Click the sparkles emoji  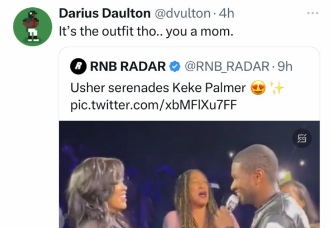pos(277,88)
